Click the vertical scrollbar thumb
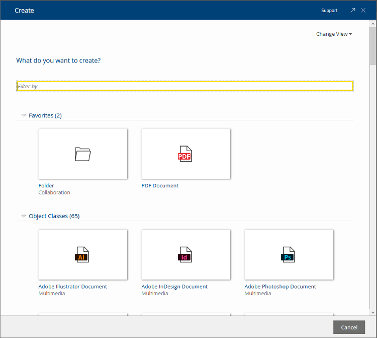This screenshot has width=377, height=338. [373, 46]
